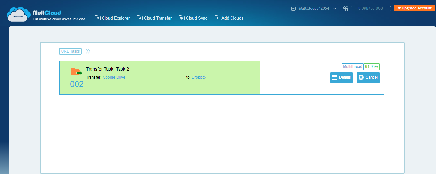Image resolution: width=436 pixels, height=174 pixels.
Task: Click the 61.95% progress indicator
Action: (372, 67)
